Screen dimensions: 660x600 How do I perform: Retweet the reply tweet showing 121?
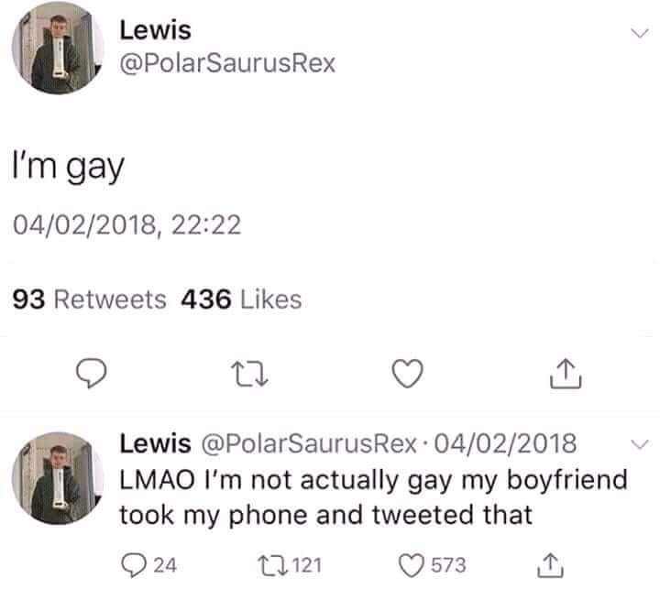click(x=291, y=565)
